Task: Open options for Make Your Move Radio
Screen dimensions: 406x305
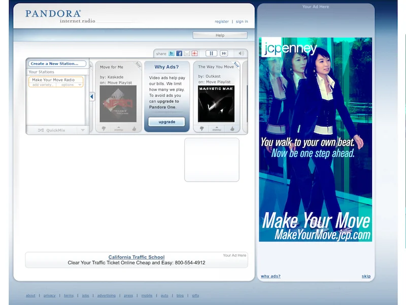Action: click(x=67, y=85)
